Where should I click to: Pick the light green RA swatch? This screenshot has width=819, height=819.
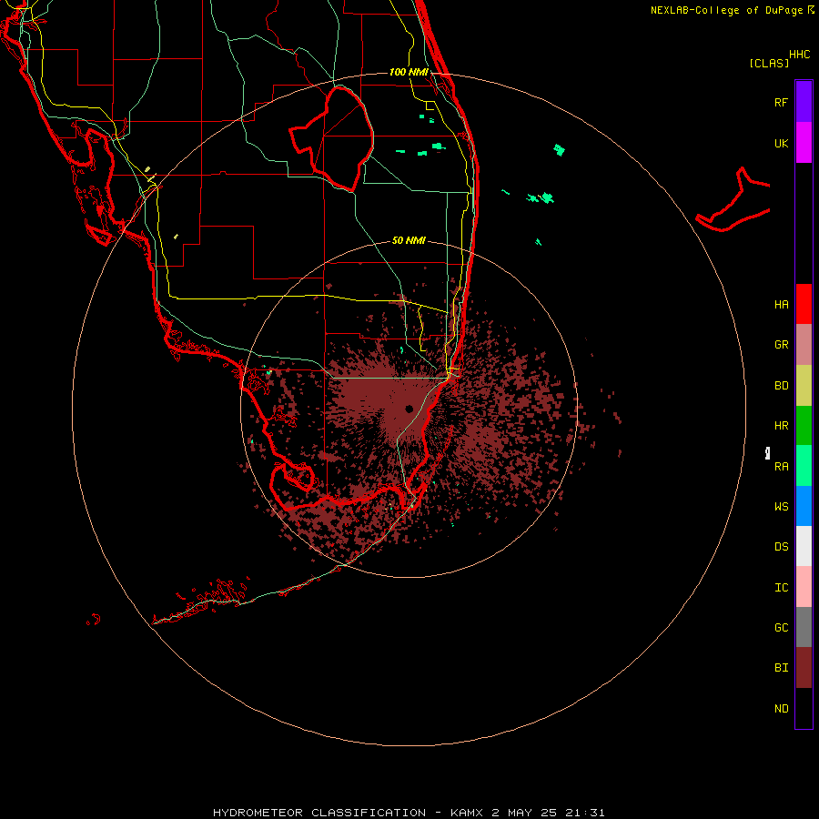point(804,466)
